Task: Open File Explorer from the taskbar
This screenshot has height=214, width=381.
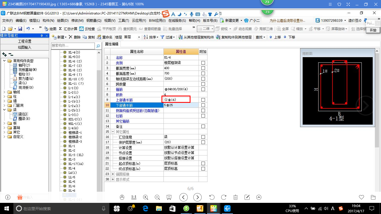Action: click(159, 208)
